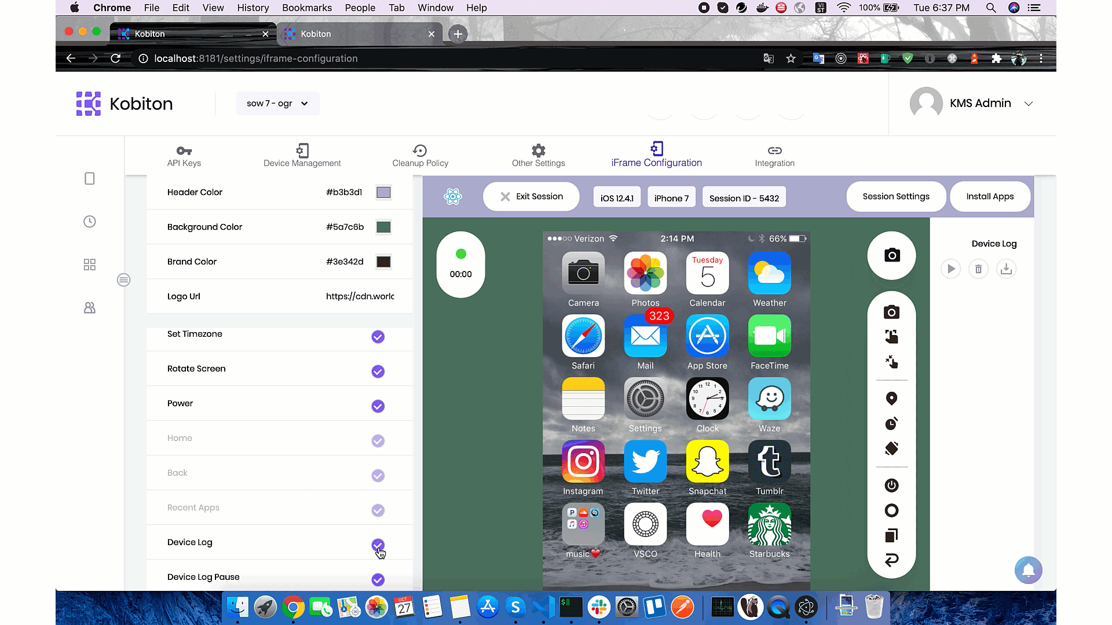Reload the page in Chrome
The width and height of the screenshot is (1112, 625).
pos(115,58)
